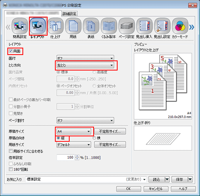
Task: Close the print settings dialog
Action: click(193, 5)
